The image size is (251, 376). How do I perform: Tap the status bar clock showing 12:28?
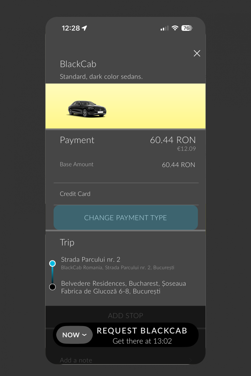(70, 28)
